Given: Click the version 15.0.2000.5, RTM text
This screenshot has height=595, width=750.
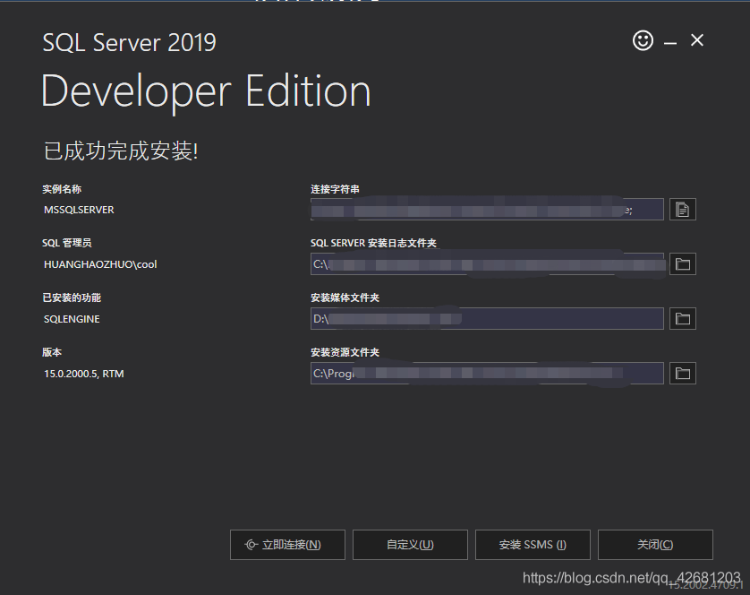Looking at the screenshot, I should (x=84, y=374).
